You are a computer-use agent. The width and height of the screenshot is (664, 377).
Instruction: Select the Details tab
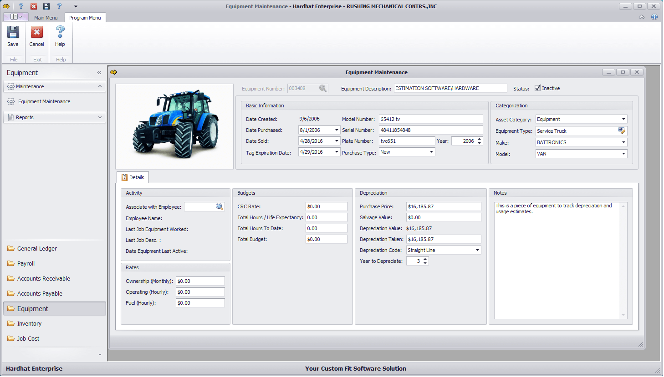tap(133, 177)
